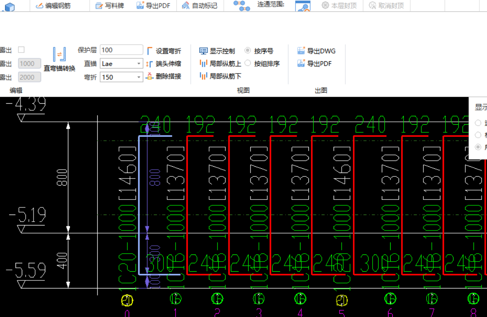Click the 局部纵筋下 tool
Screen dimensions: 487x317
pyautogui.click(x=220, y=76)
